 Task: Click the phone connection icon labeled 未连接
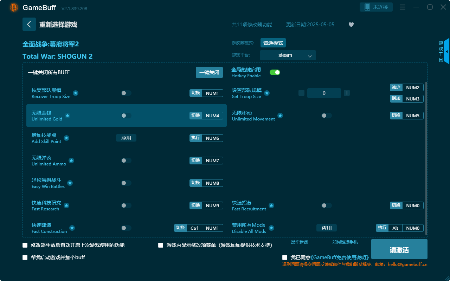pos(376,7)
